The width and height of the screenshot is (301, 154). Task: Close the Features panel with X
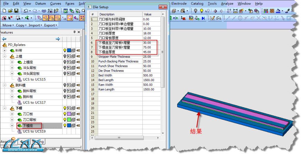pos(79,32)
